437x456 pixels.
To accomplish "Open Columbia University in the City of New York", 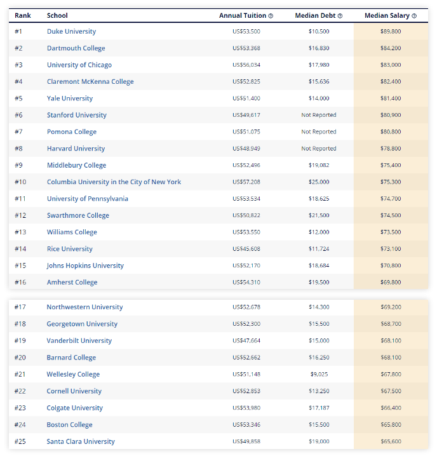I will (x=114, y=182).
